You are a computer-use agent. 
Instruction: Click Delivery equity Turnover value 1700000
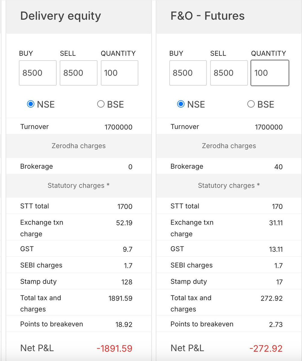click(x=118, y=127)
